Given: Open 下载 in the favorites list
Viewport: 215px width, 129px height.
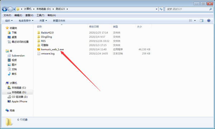Looking at the screenshot, I should click(14, 33).
